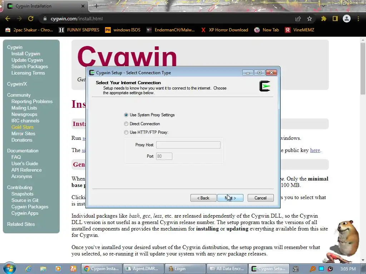
Task: Cancel the Cygwin Setup wizard
Action: coord(261,198)
